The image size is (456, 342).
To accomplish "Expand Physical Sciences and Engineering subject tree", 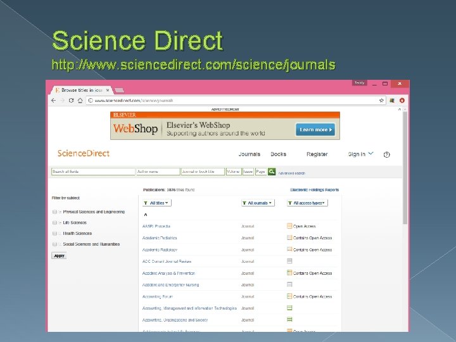I will pyautogui.click(x=60, y=212).
